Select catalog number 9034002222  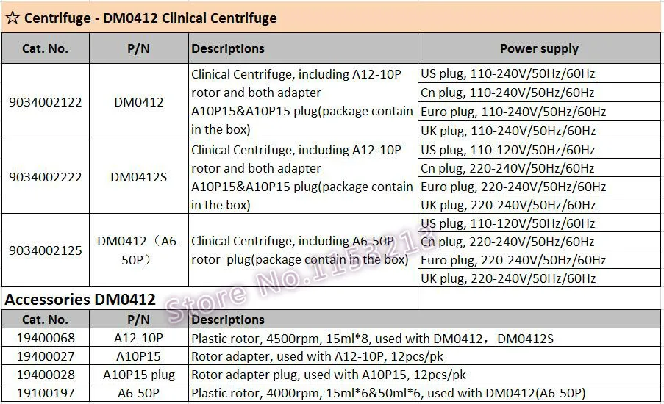tap(46, 177)
